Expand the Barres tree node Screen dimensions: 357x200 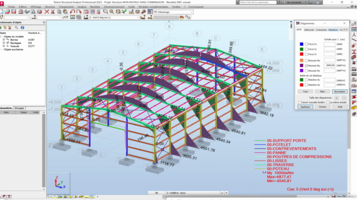point(4,39)
